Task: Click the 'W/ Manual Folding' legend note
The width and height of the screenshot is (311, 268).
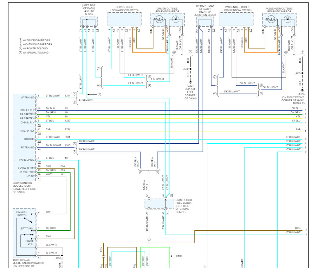Action: tap(34, 53)
